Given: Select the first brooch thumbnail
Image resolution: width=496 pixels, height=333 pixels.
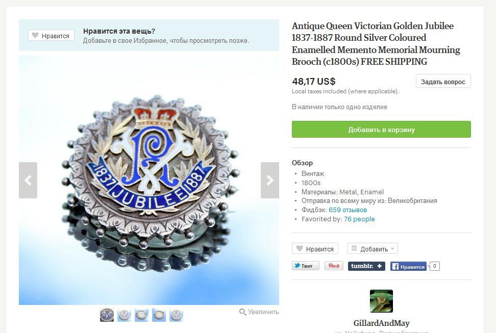Looking at the screenshot, I should click(107, 315).
